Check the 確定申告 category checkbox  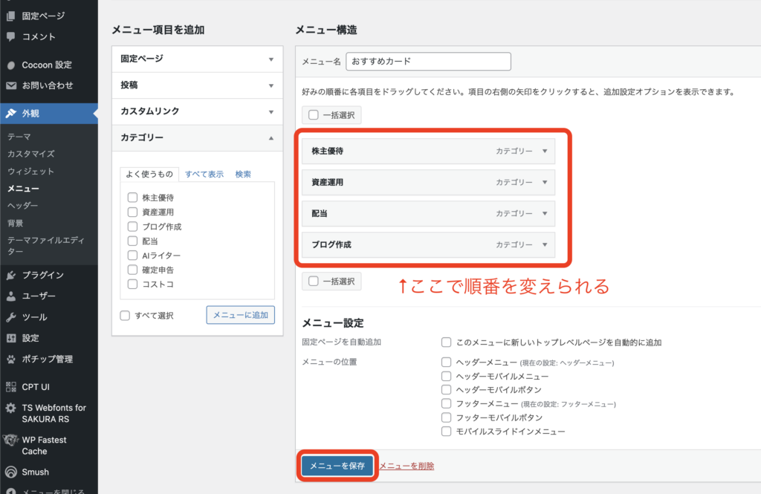coord(132,270)
